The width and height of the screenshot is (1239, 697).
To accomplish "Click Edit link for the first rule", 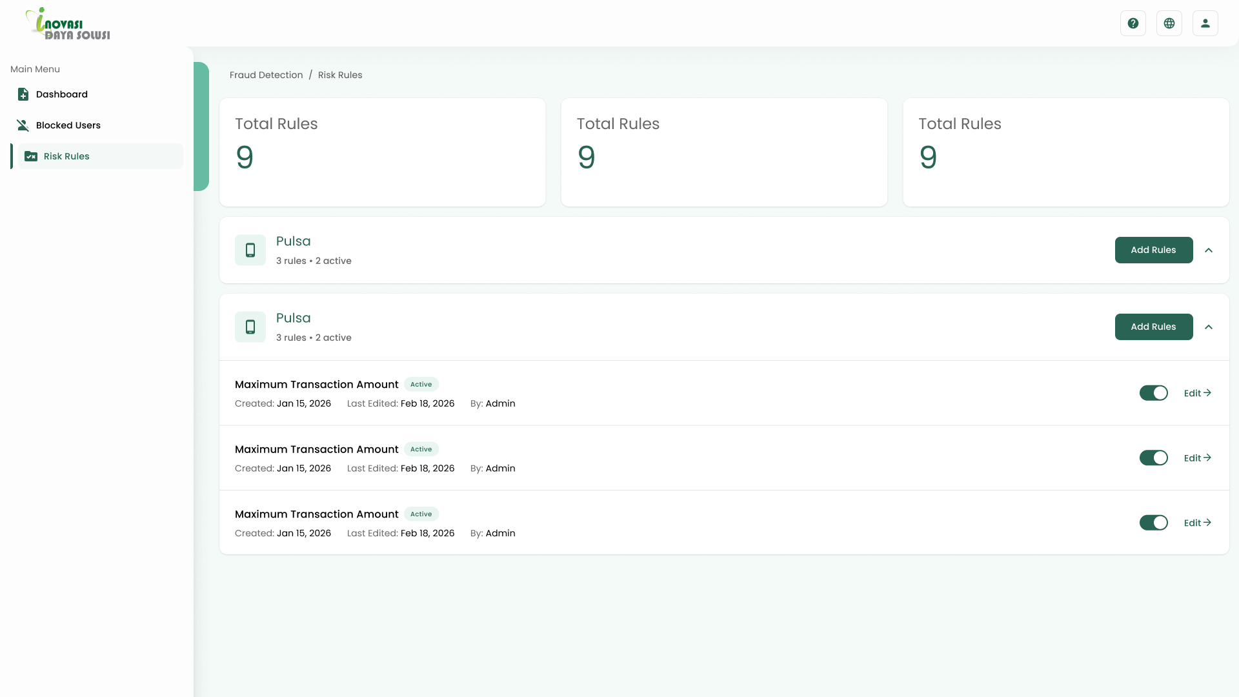I will click(1197, 393).
